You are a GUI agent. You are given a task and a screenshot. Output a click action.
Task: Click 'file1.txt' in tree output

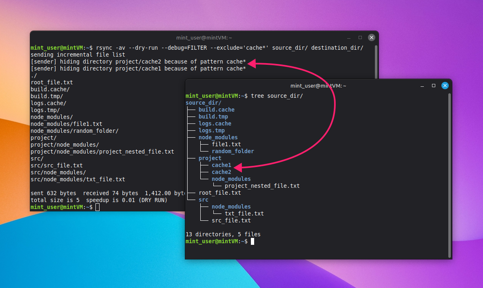point(226,144)
